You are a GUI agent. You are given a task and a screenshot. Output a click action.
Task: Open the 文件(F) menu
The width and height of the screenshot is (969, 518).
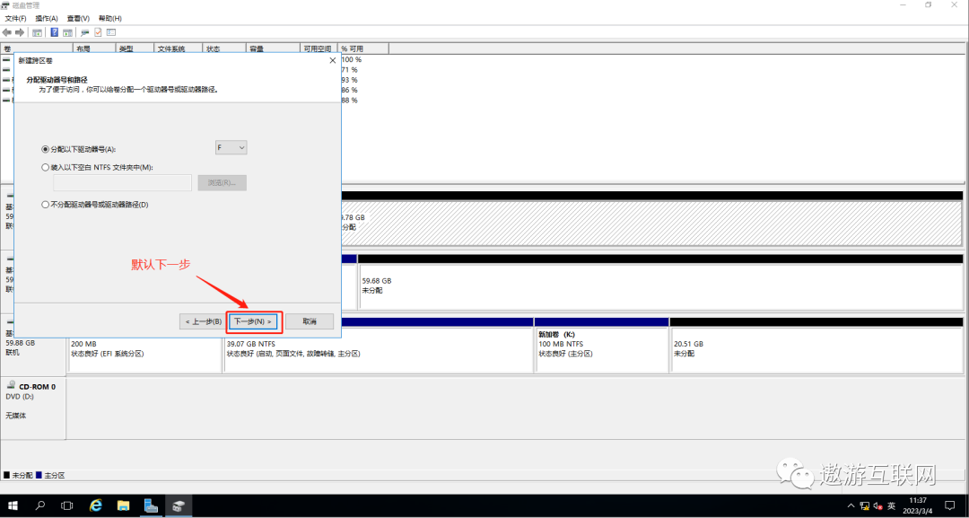(x=15, y=19)
